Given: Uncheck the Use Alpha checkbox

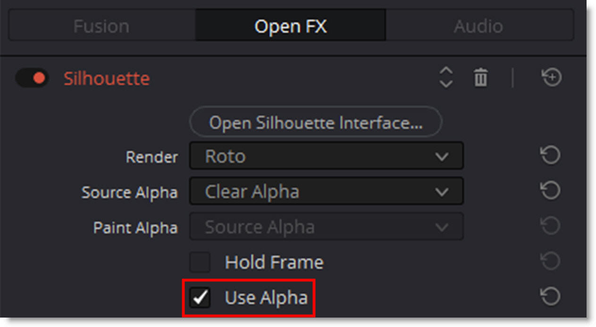Looking at the screenshot, I should [x=200, y=298].
